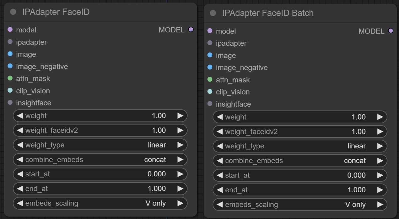Click the image_negative input dot on IPAdapter FaceID
Screen dimensions: 399x219
(x=10, y=66)
